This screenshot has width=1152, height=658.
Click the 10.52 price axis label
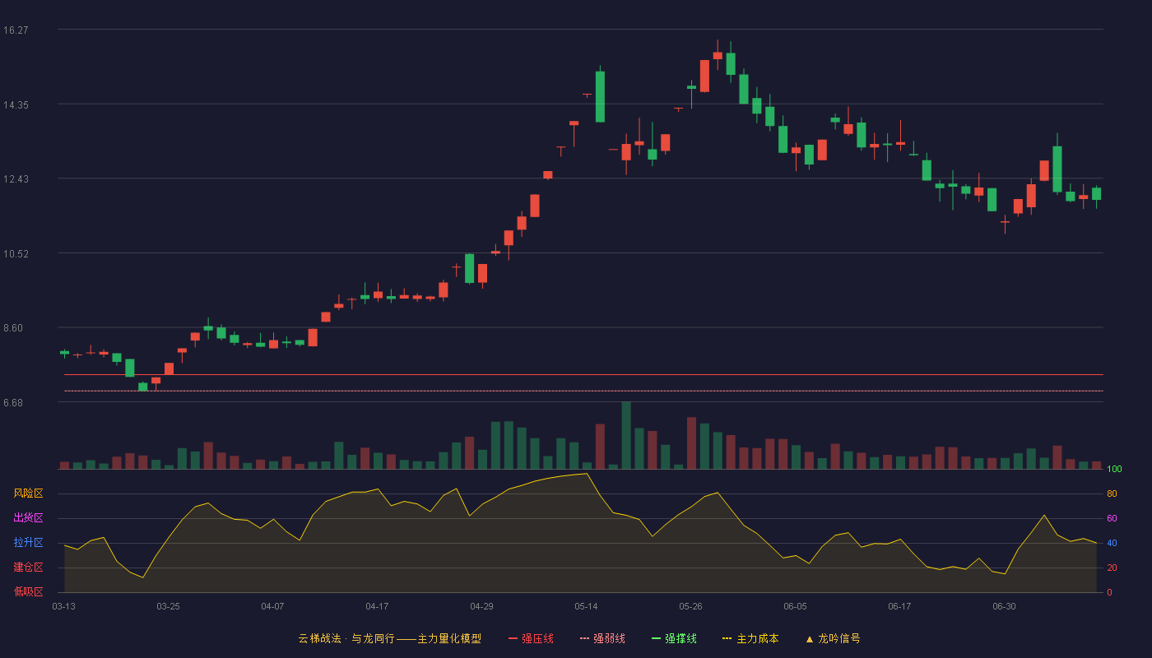click(16, 254)
